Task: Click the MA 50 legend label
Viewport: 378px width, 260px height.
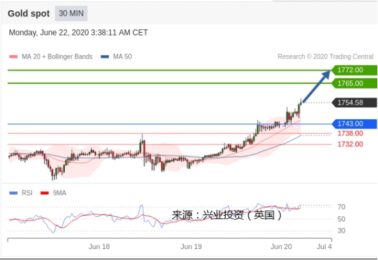Action: [x=122, y=56]
